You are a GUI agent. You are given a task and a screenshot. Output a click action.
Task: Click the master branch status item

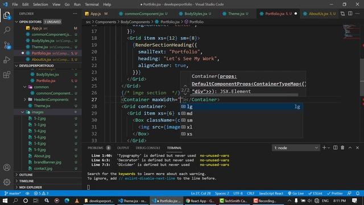coord(13,194)
